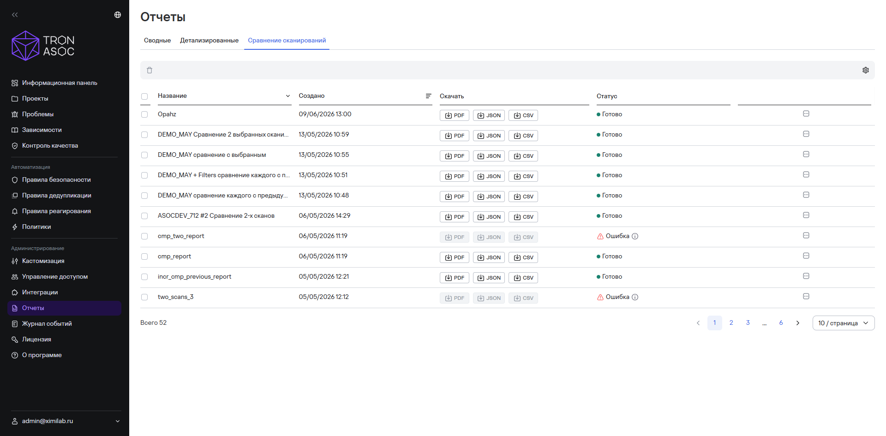
Task: Select Сравнение сканирований tab
Action: point(287,41)
